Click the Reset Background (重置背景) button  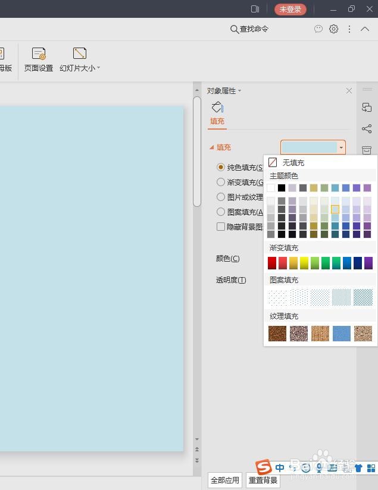pyautogui.click(x=263, y=480)
